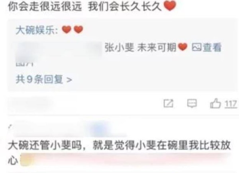Open the 大碗娱乐 user profile
The height and width of the screenshot is (173, 239).
tap(35, 30)
